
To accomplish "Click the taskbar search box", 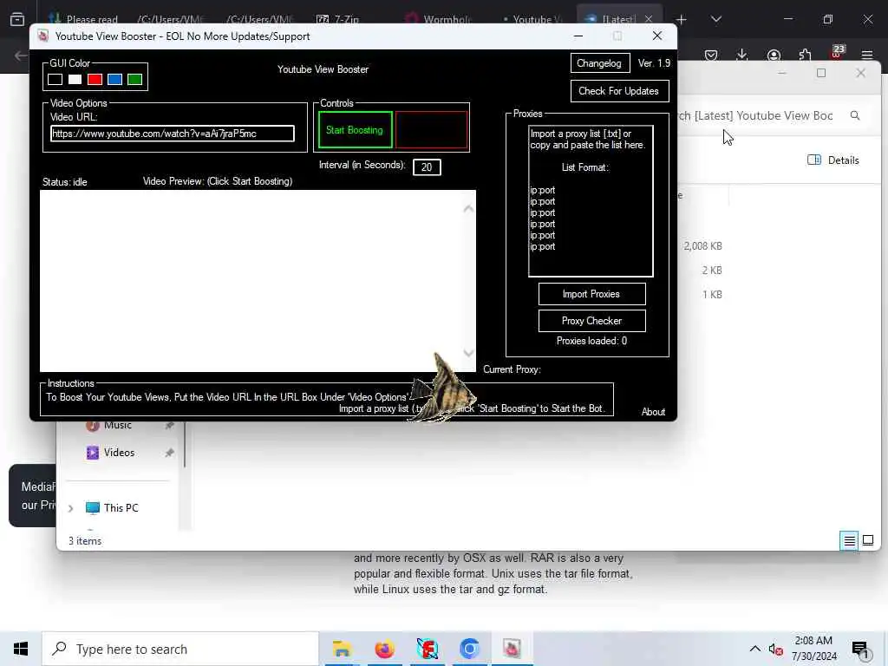I will 180,649.
